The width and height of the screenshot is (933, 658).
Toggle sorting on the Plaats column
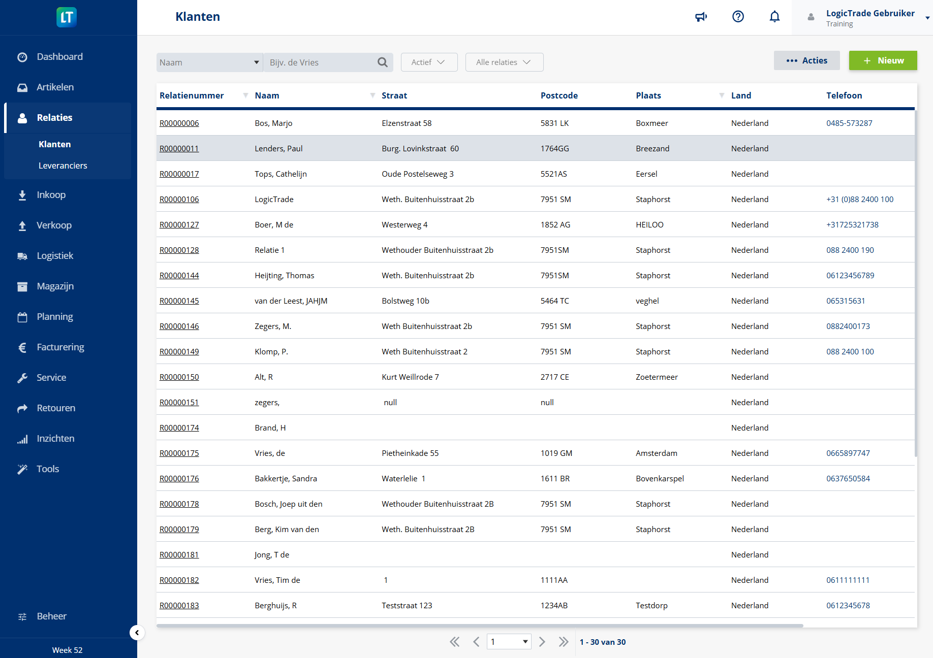coord(648,95)
